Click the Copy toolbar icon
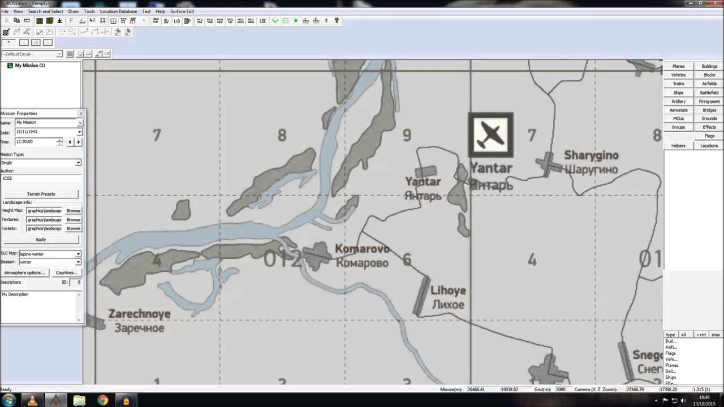 click(x=16, y=21)
